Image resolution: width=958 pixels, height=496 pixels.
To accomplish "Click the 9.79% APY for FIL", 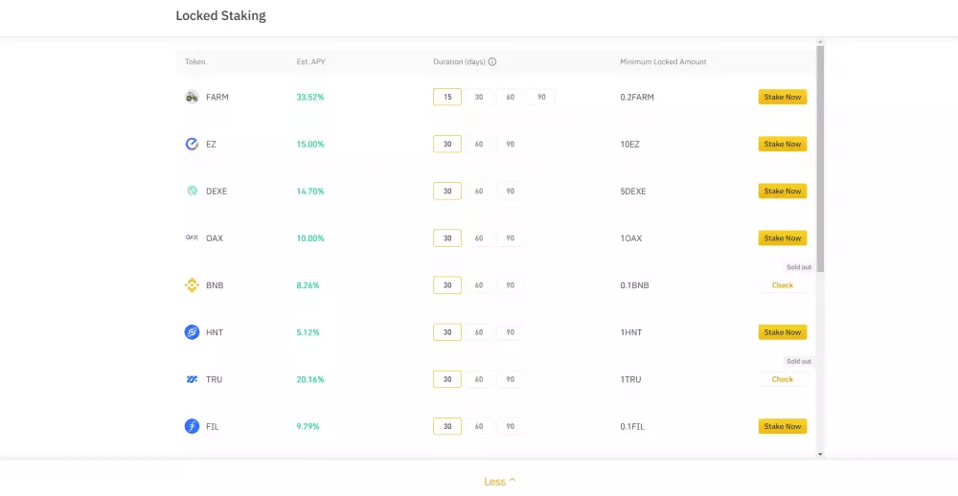I will (308, 426).
